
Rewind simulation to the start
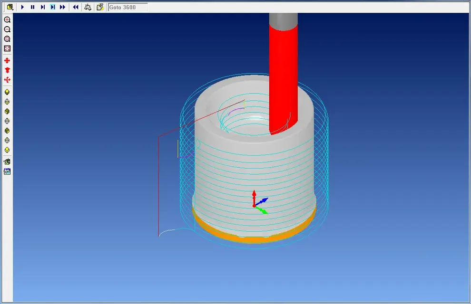[x=75, y=7]
